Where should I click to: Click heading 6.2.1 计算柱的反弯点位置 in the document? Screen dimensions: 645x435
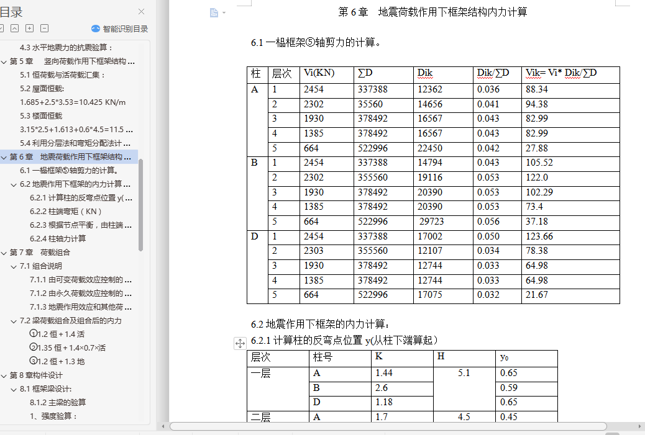pyautogui.click(x=345, y=340)
